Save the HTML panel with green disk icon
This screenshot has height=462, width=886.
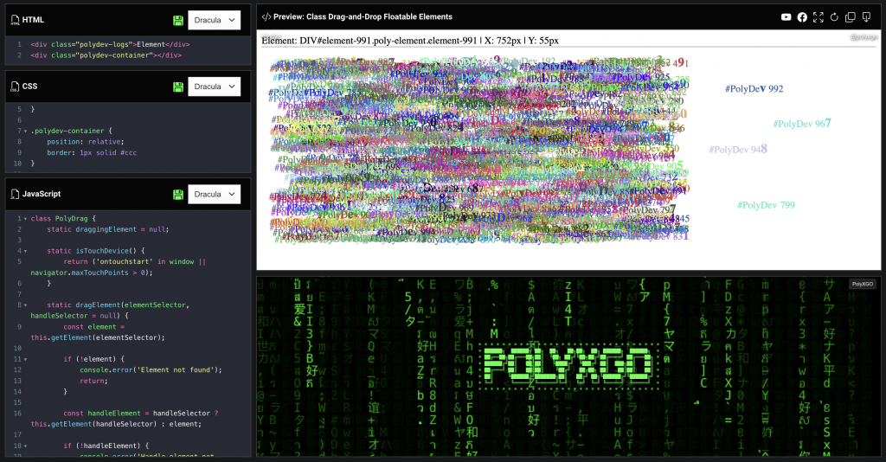pyautogui.click(x=177, y=20)
